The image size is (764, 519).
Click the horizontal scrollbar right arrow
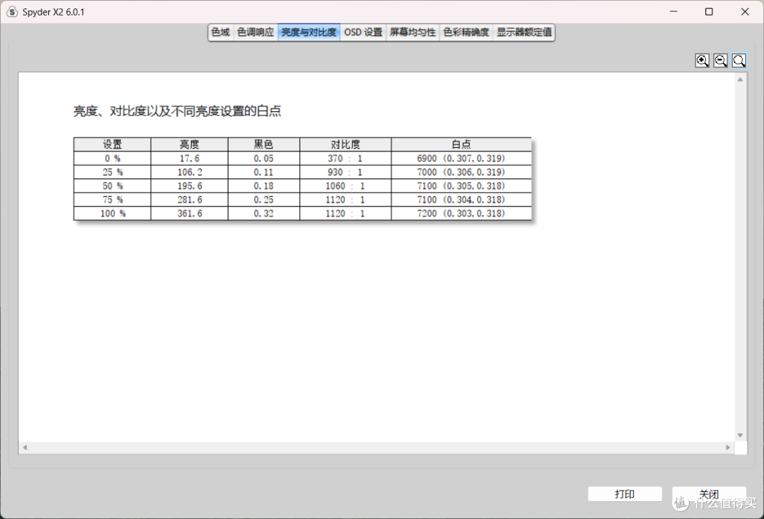pos(728,447)
